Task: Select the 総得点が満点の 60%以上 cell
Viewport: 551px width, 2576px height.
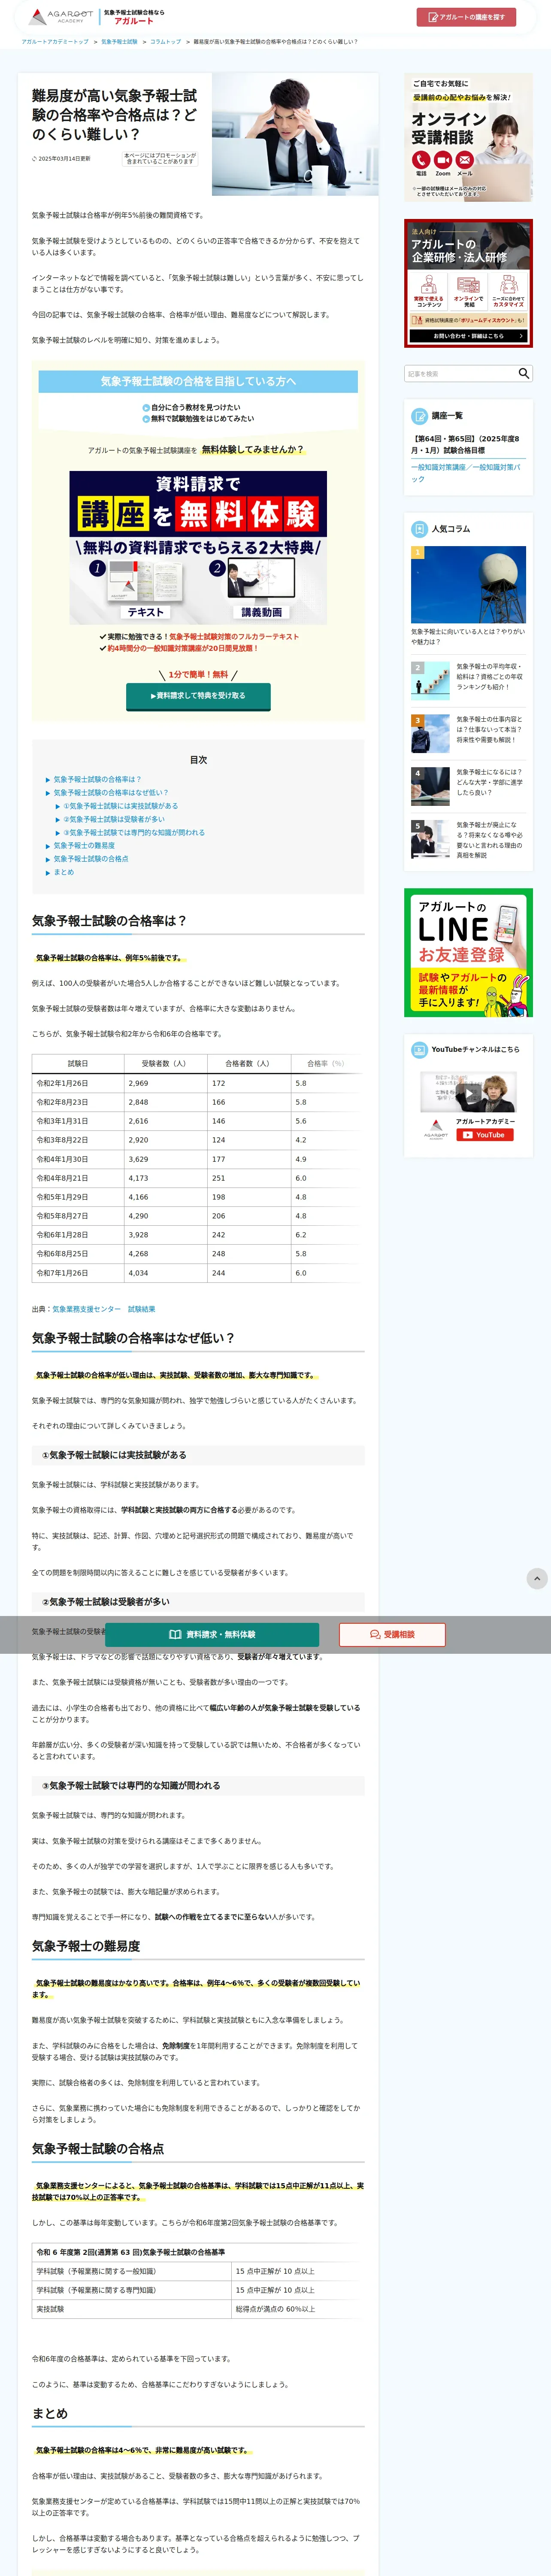Action: [x=298, y=2309]
